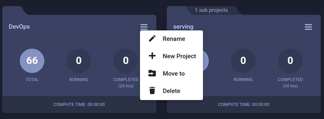Image resolution: width=324 pixels, height=119 pixels.
Task: Choose Delete from the context menu
Action: [x=171, y=91]
